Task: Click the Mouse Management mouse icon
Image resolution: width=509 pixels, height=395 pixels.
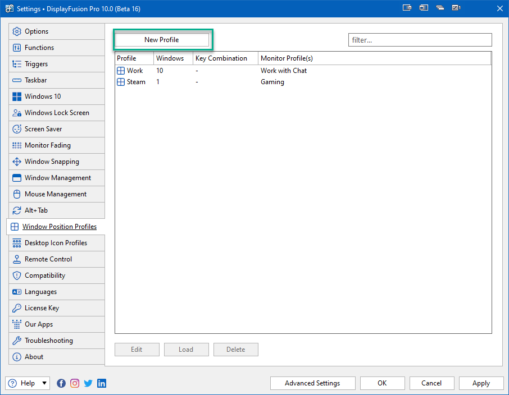Action: click(x=17, y=194)
